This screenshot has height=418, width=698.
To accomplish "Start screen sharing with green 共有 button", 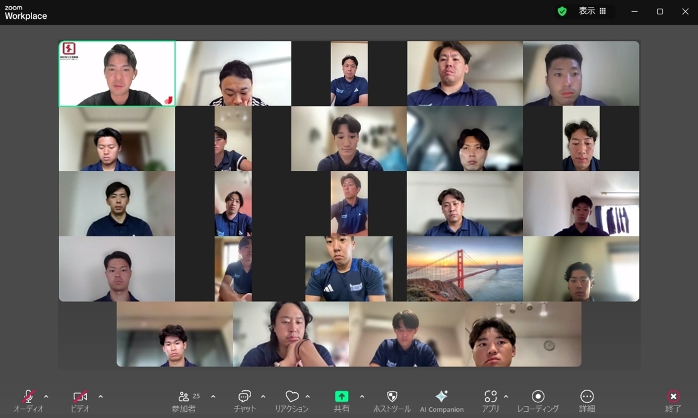I will (x=341, y=400).
